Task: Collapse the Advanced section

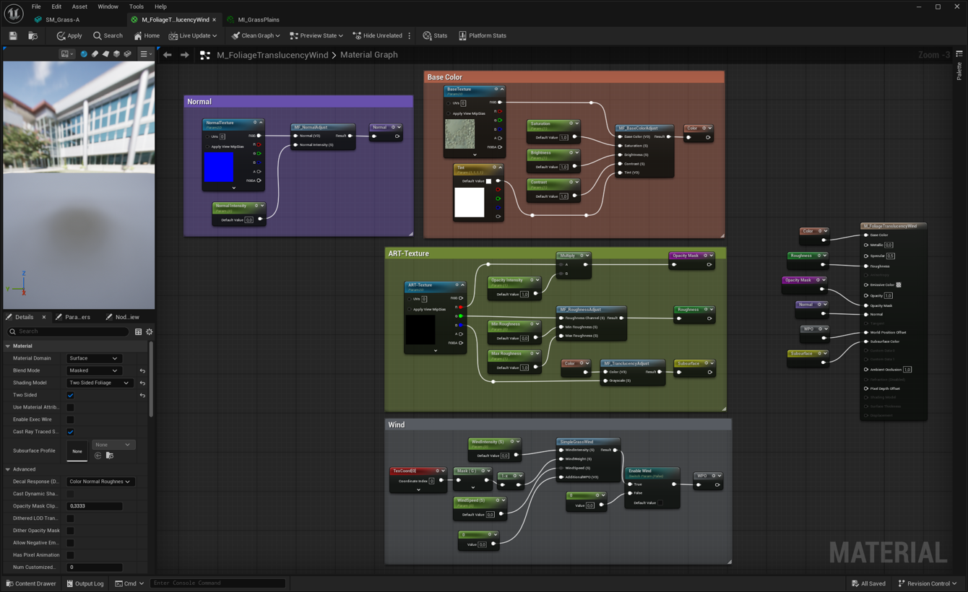Action: 8,469
